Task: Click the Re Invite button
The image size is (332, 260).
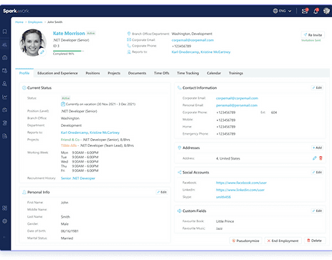Action: tap(313, 35)
